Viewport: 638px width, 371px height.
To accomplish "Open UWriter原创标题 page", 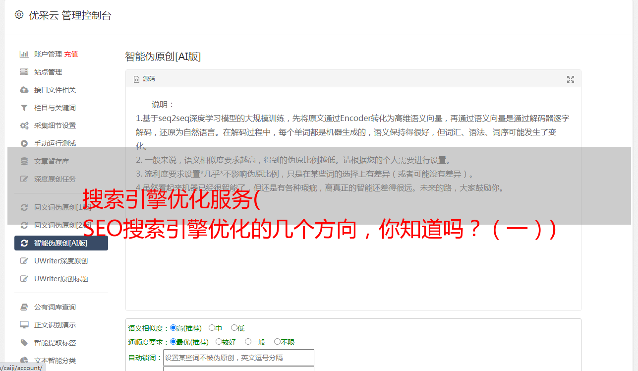I will pos(61,279).
